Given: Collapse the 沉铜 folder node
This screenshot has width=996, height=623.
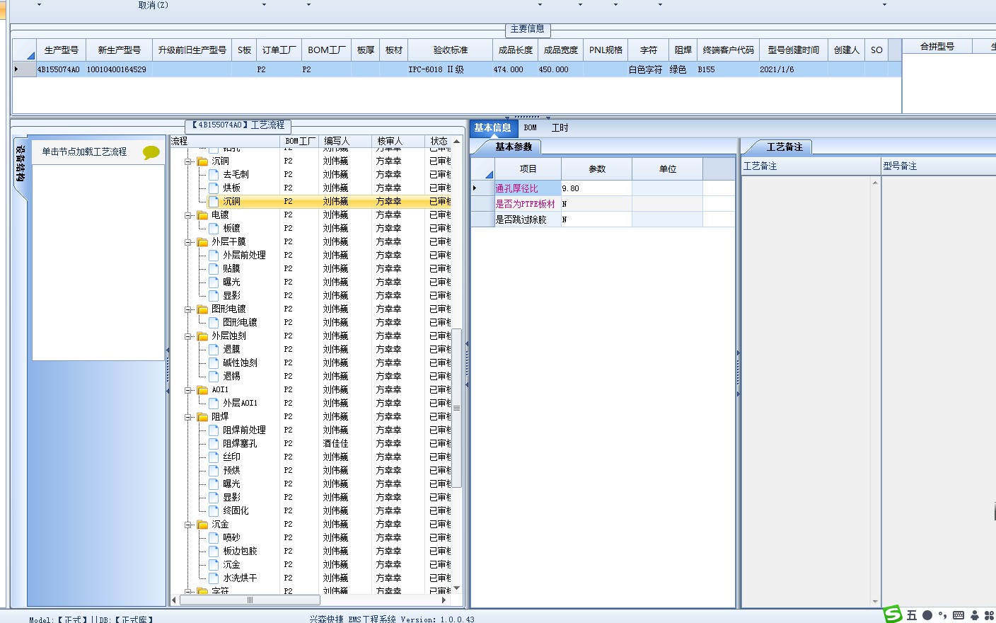Looking at the screenshot, I should pos(189,161).
